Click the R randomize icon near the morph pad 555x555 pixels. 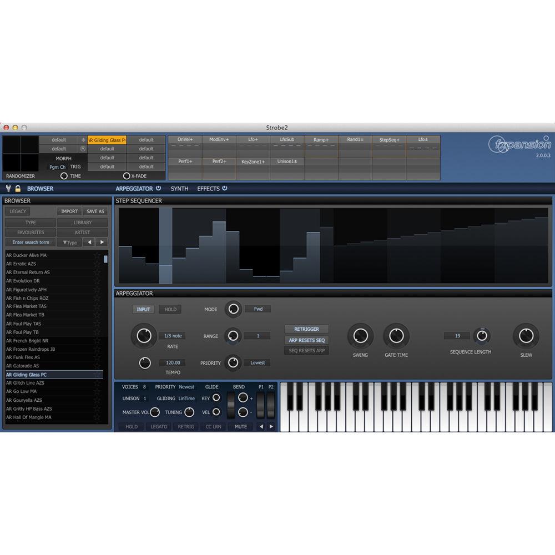[83, 149]
